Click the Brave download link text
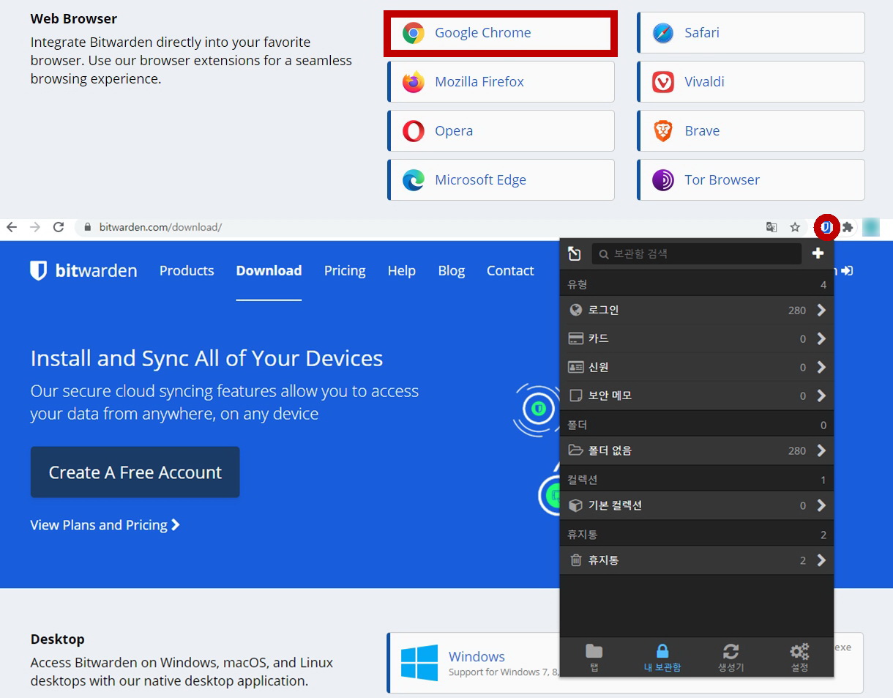This screenshot has width=893, height=698. click(702, 131)
